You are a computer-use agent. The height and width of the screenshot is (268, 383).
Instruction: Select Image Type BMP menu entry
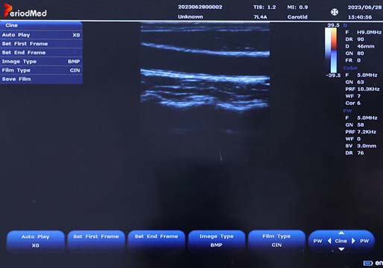click(41, 62)
